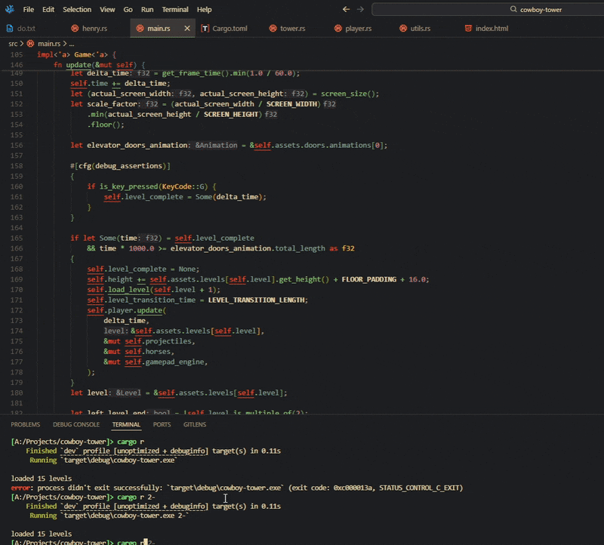604x545 pixels.
Task: Expand the main.rs breadcrumb item
Action: 48,44
